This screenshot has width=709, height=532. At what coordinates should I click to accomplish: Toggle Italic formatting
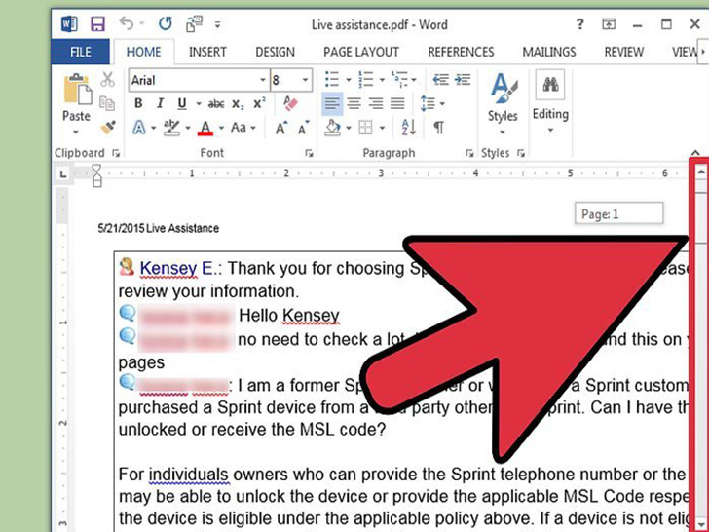pyautogui.click(x=160, y=103)
